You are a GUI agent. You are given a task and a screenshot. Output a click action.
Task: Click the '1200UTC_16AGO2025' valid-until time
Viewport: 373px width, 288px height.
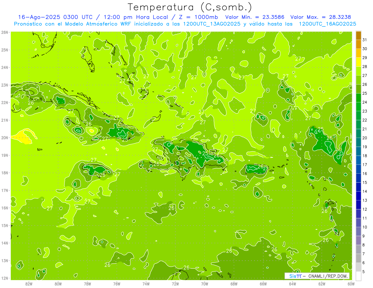(x=327, y=24)
